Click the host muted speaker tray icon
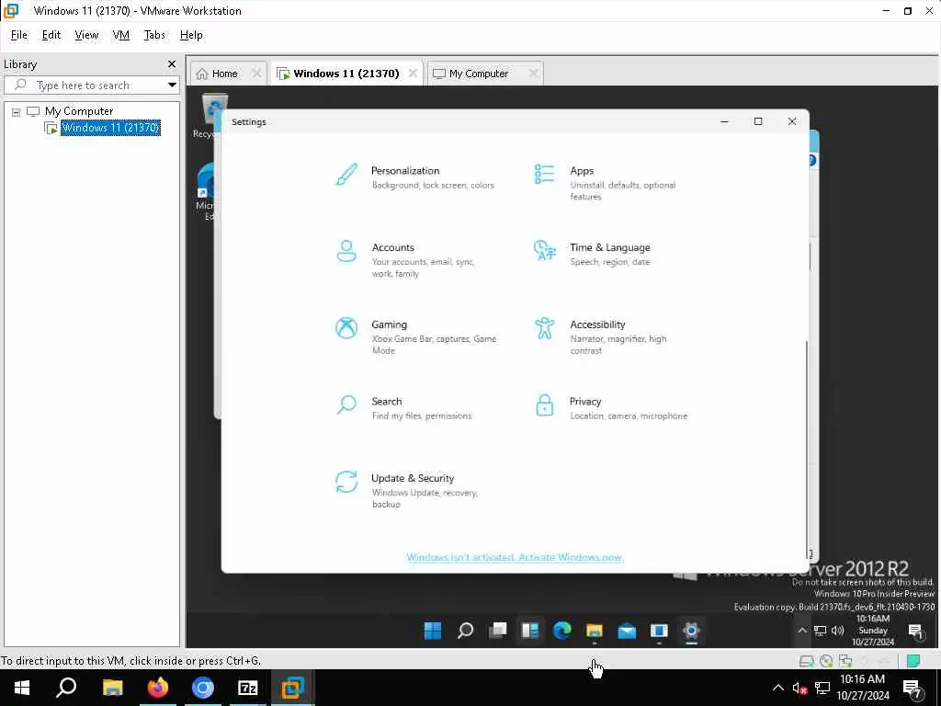The width and height of the screenshot is (941, 706). point(799,688)
